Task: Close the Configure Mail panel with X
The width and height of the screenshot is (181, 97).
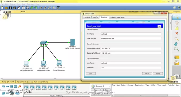Action: coord(159,26)
